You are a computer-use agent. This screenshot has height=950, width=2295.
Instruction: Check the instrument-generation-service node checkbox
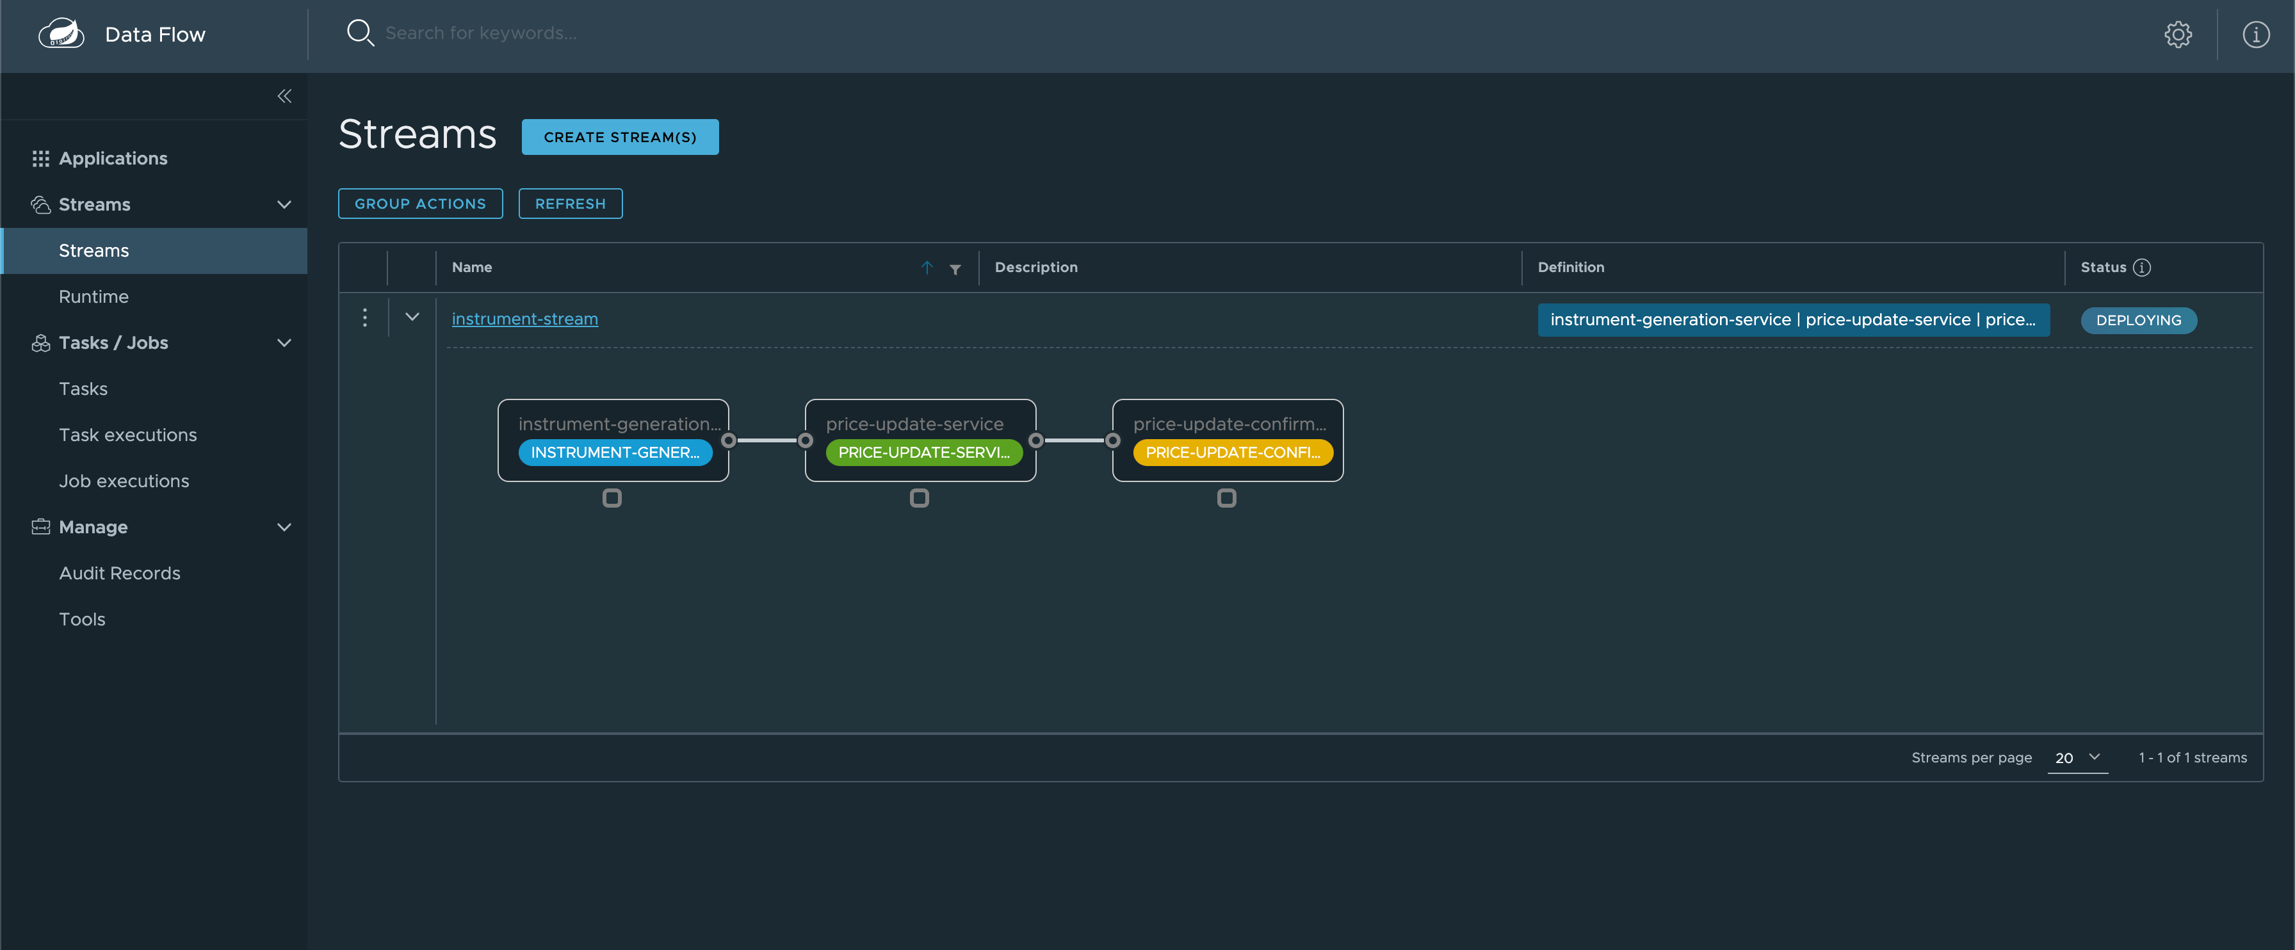pyautogui.click(x=612, y=499)
